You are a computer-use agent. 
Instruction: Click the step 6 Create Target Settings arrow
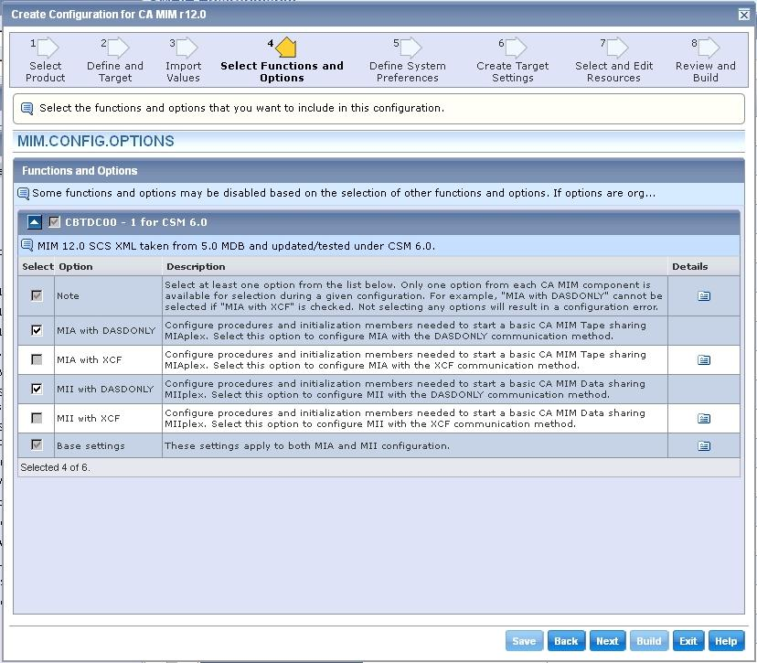(515, 48)
